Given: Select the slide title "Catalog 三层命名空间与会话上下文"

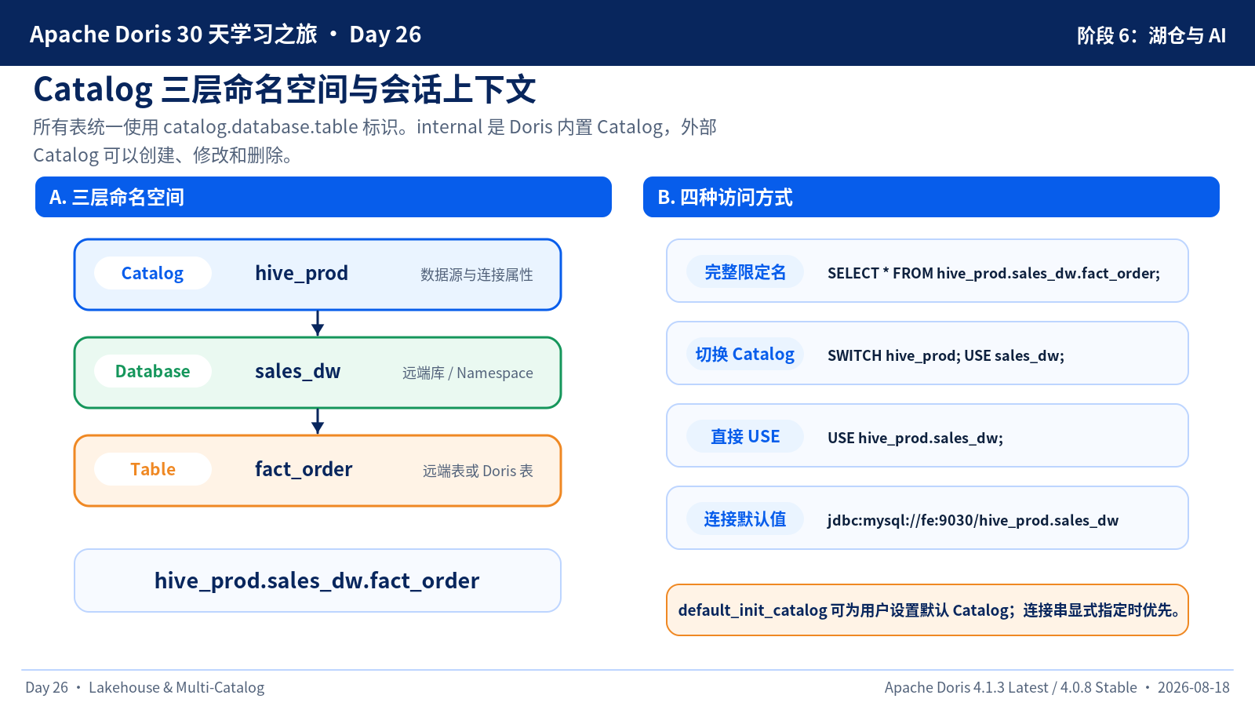Looking at the screenshot, I should click(x=285, y=89).
